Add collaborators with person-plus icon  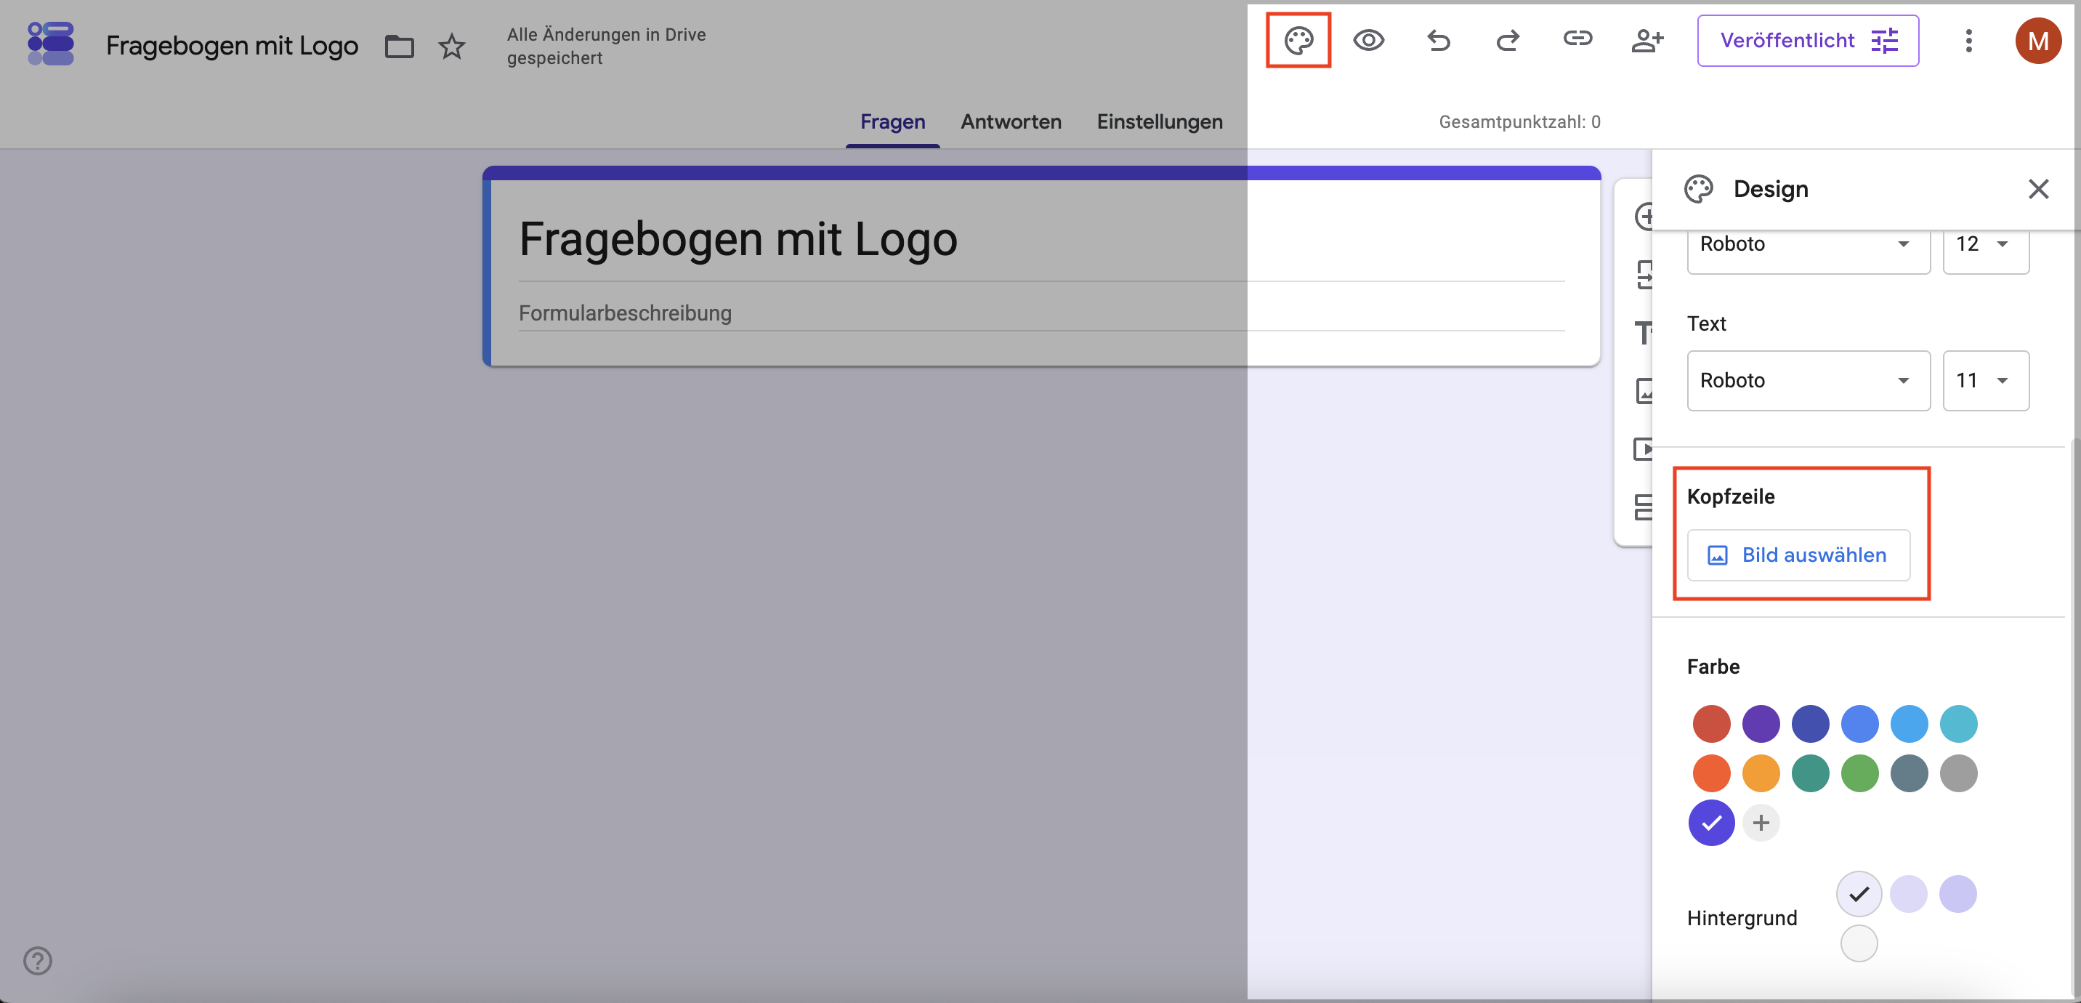[x=1647, y=41]
